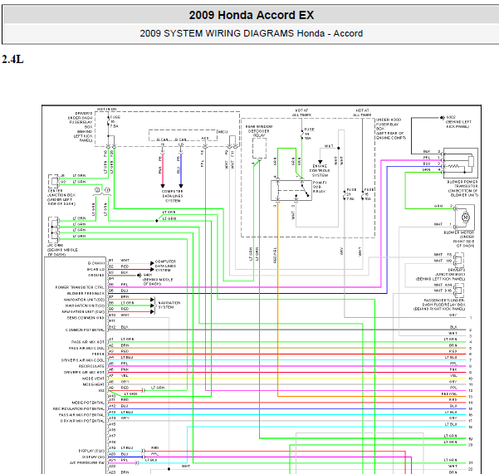Viewport: 499px width, 474px height.
Task: Select the 'PASS AIR MIX COOL' pin label
Action: pos(86,348)
